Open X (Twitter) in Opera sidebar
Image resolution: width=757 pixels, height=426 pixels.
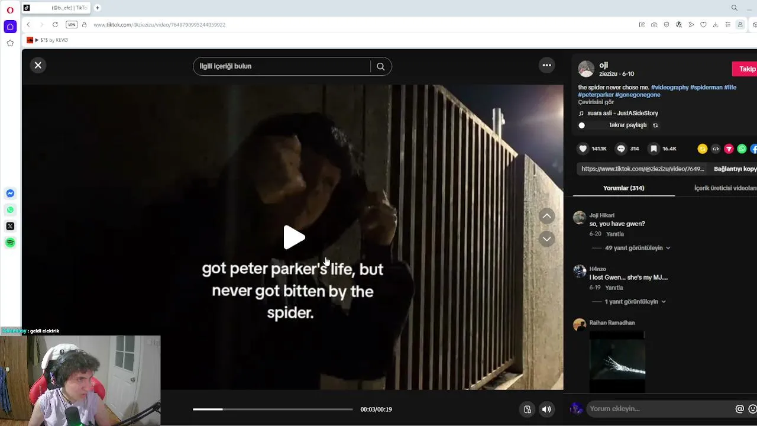point(10,226)
